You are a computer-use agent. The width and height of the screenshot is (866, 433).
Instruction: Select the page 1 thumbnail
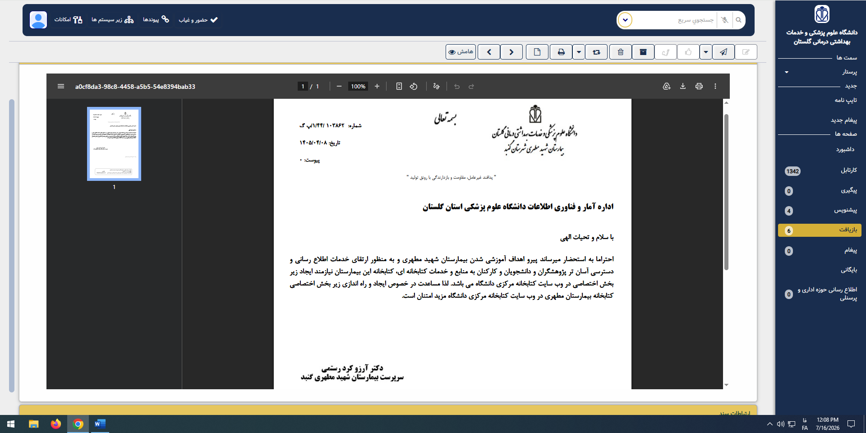[114, 144]
